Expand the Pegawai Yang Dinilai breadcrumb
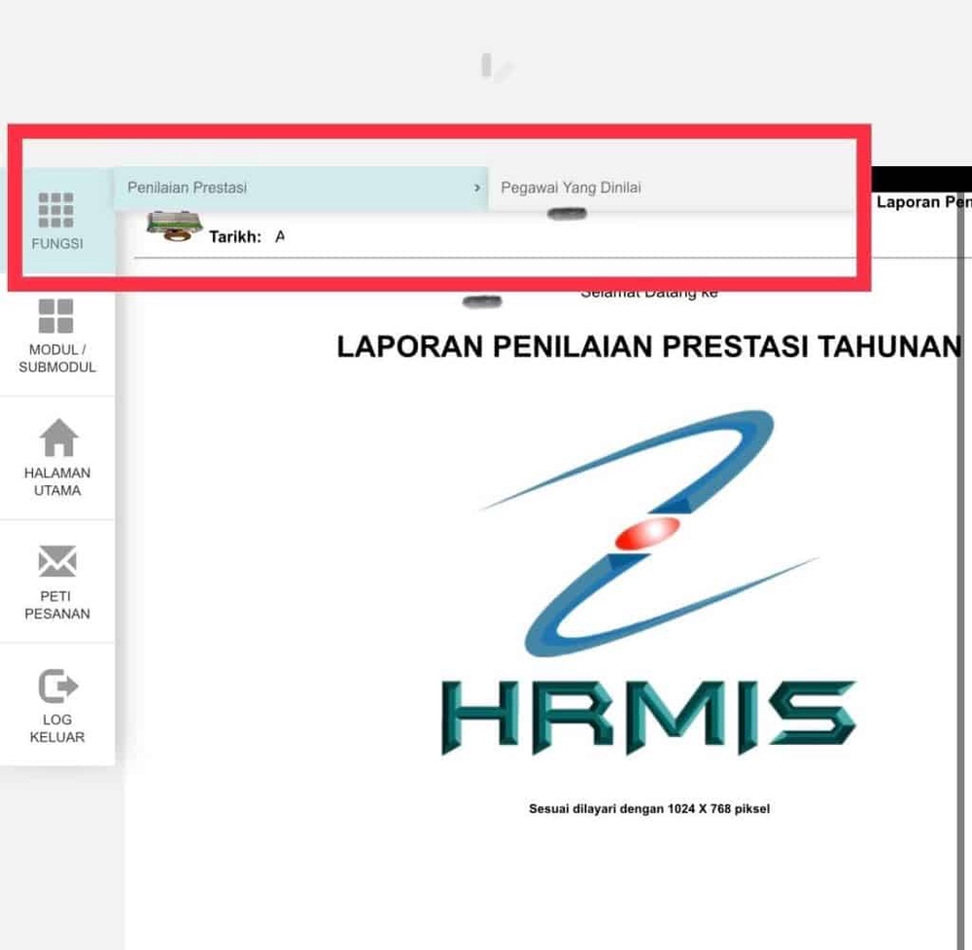This screenshot has height=950, width=972. point(571,187)
